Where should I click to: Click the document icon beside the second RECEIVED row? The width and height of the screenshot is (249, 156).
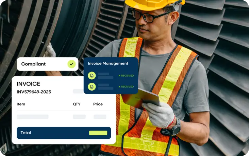pyautogui.click(x=92, y=86)
